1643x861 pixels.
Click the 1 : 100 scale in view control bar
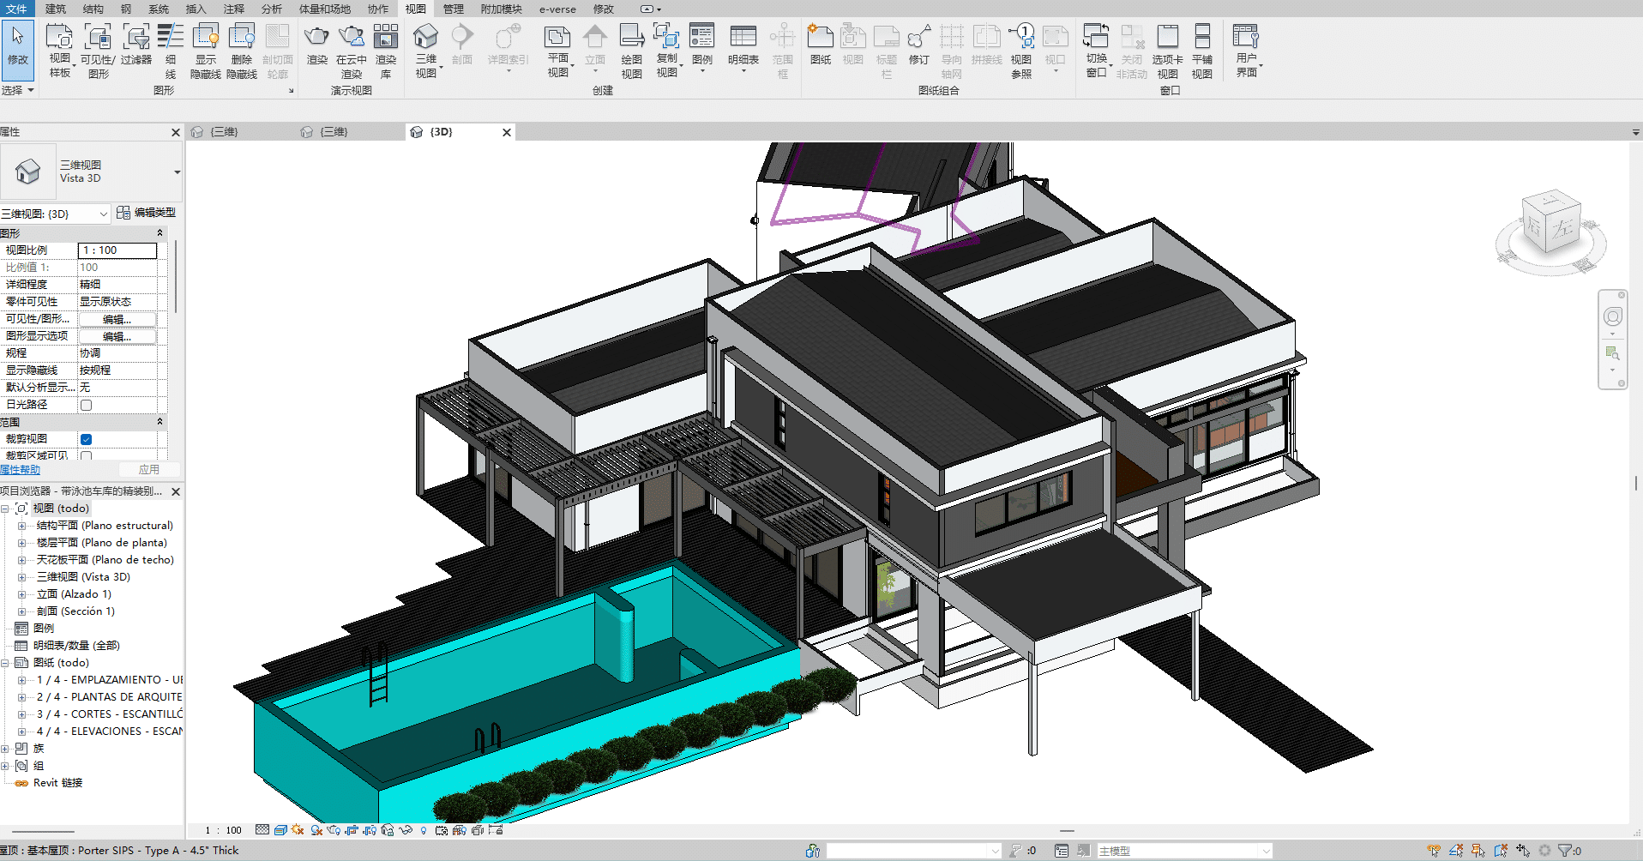(x=223, y=830)
